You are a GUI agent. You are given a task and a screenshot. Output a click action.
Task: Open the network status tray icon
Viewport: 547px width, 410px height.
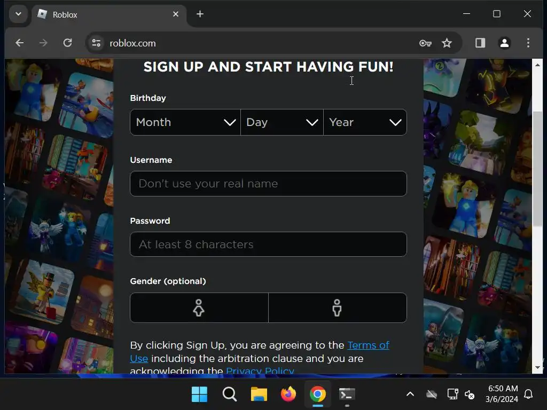click(452, 395)
